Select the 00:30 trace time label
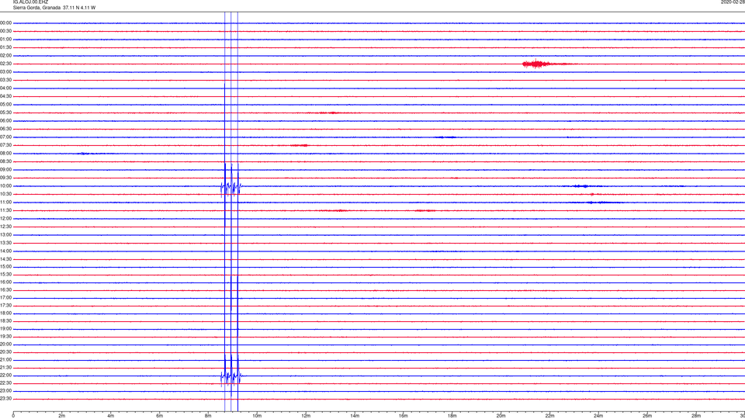 pyautogui.click(x=5, y=31)
